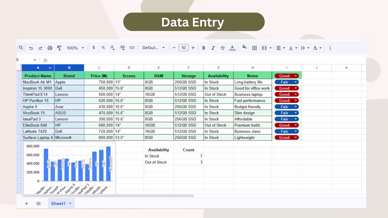
Task: Open borders options
Action: (254, 48)
